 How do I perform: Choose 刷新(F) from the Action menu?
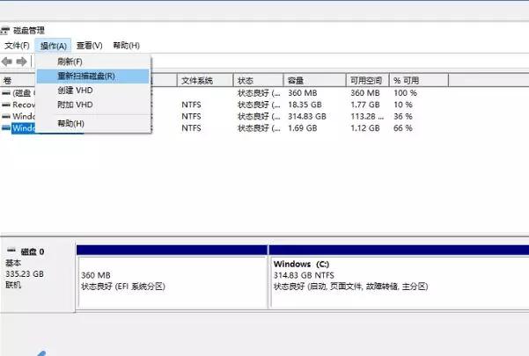(x=70, y=62)
